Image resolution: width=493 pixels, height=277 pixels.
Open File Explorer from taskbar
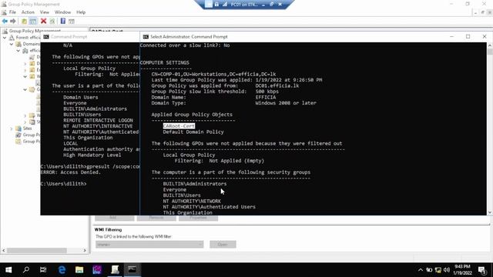pyautogui.click(x=79, y=270)
